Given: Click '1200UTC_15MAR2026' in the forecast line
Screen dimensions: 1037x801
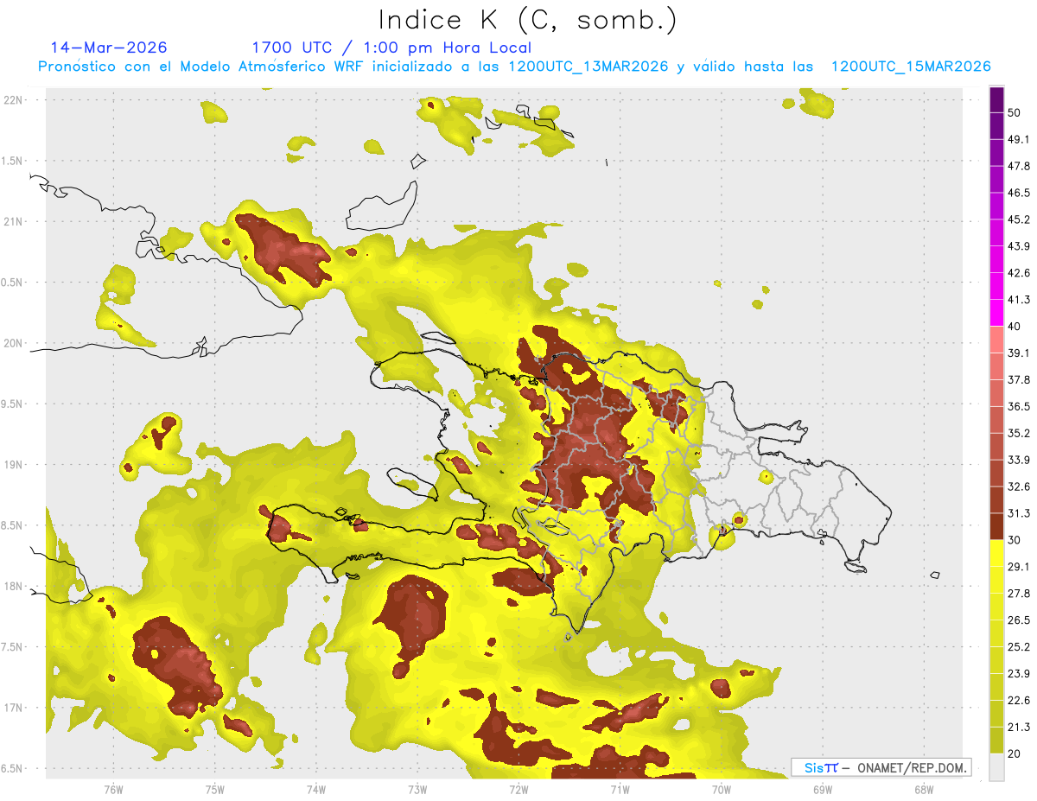Looking at the screenshot, I should 910,67.
